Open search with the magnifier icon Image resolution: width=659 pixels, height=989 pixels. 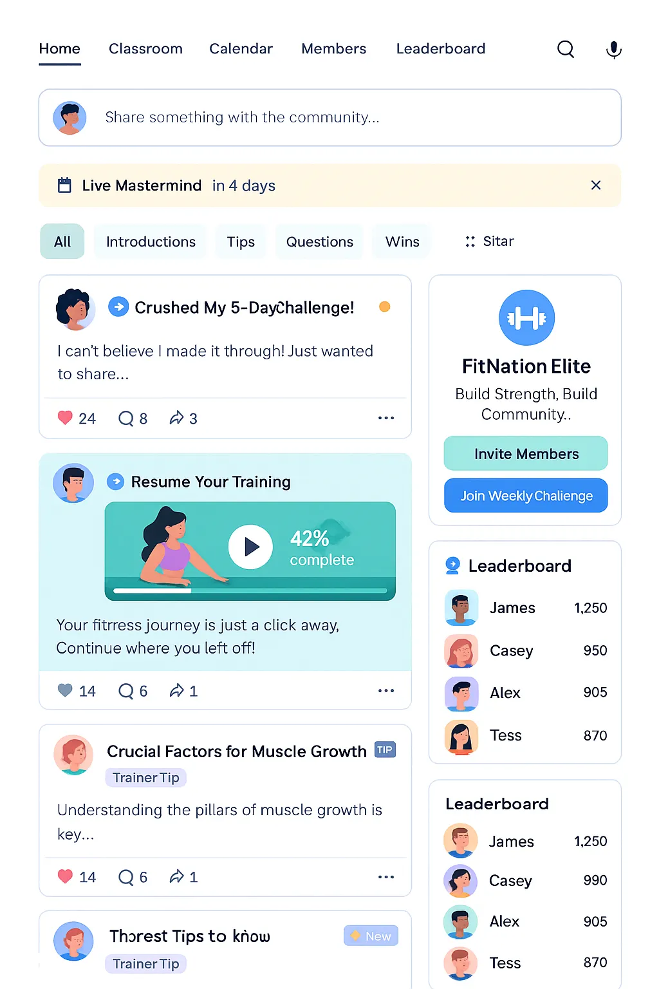pyautogui.click(x=566, y=49)
